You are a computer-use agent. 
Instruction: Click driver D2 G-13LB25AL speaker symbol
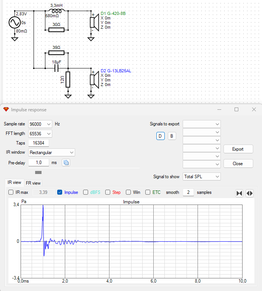94,80
